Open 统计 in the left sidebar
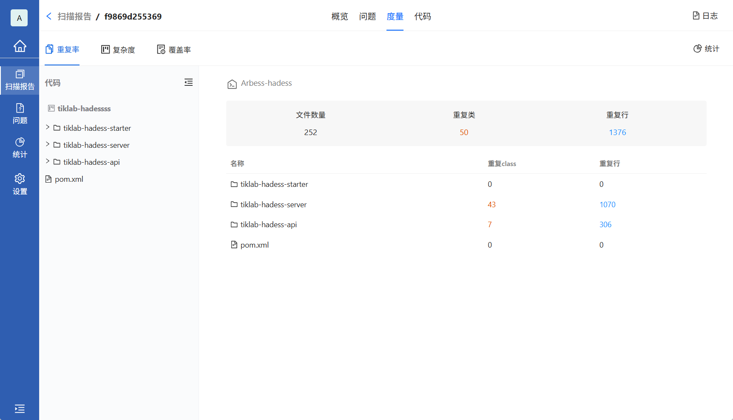The height and width of the screenshot is (420, 733). point(20,148)
